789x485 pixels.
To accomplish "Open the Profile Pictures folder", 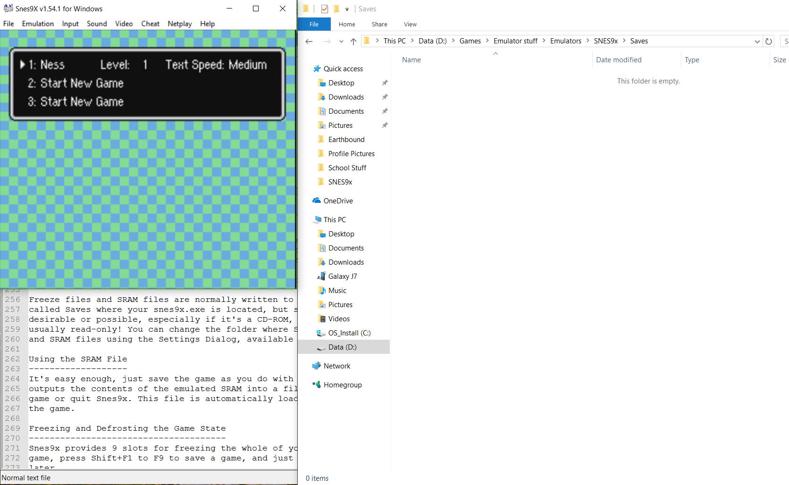I will pyautogui.click(x=351, y=154).
